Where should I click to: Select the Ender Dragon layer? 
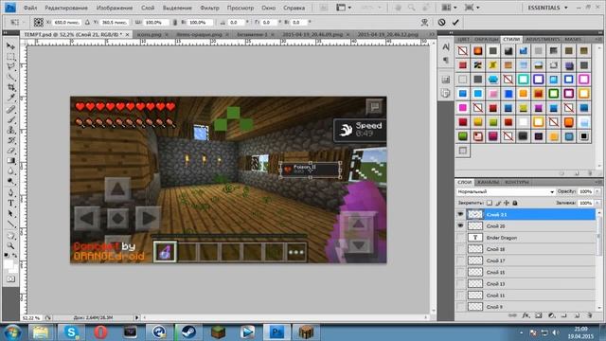(x=531, y=238)
